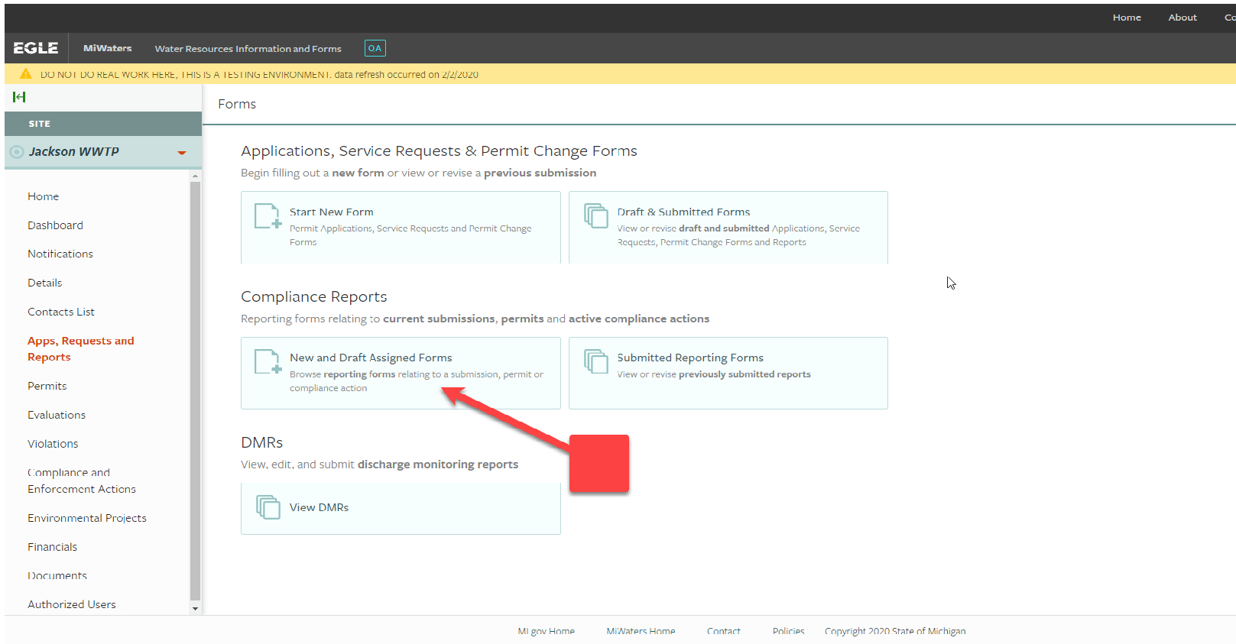The image size is (1236, 644).
Task: Click the Start New Form document icon
Action: click(268, 216)
